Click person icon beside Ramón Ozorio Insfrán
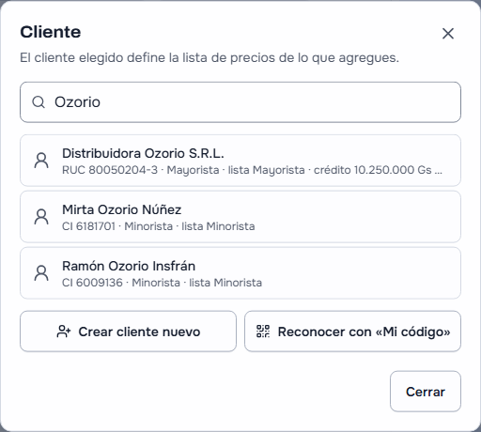This screenshot has width=481, height=432. [x=41, y=273]
